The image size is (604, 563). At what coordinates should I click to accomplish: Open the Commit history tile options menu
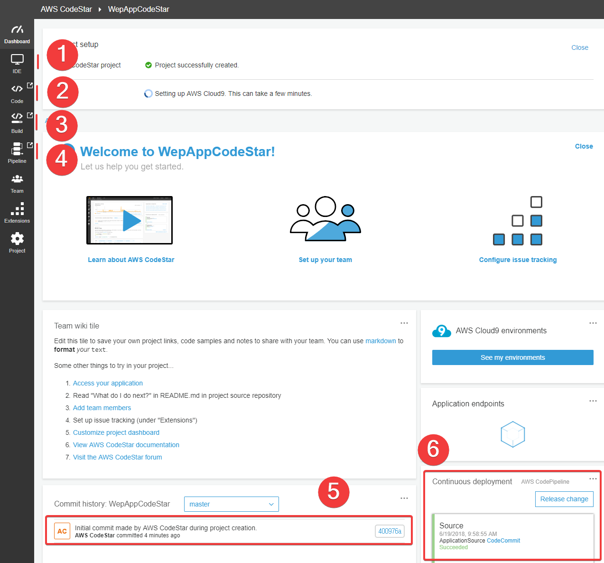tap(404, 498)
